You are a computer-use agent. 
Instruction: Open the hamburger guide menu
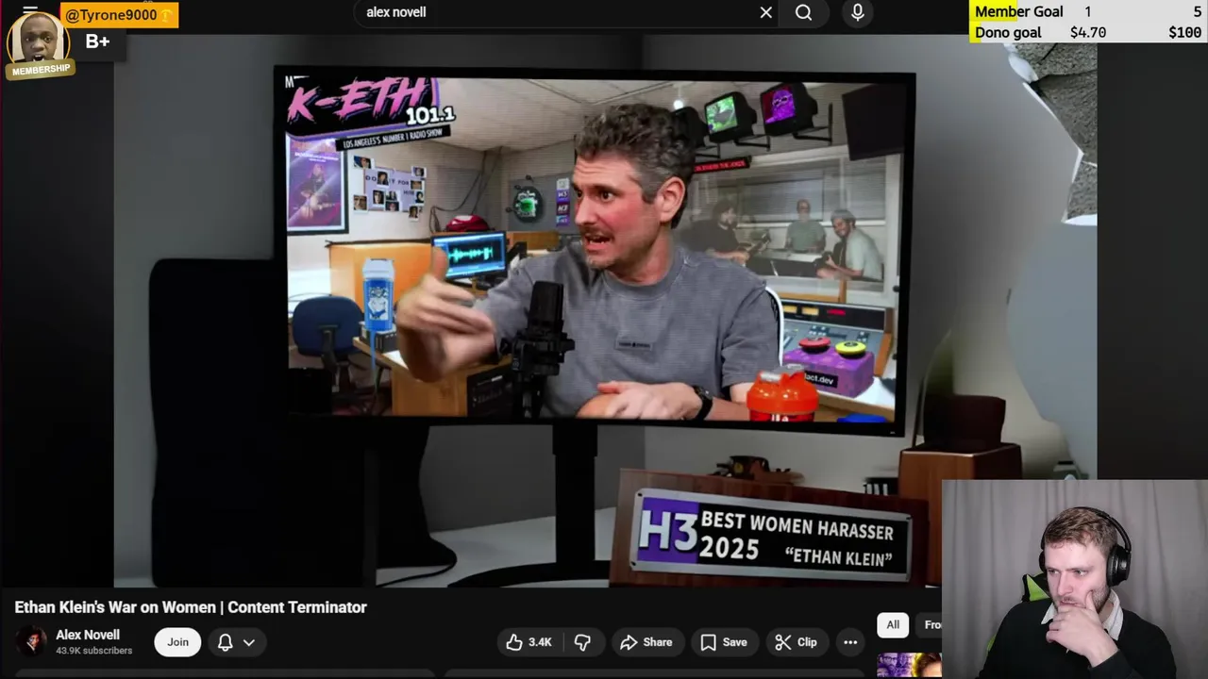(x=30, y=10)
